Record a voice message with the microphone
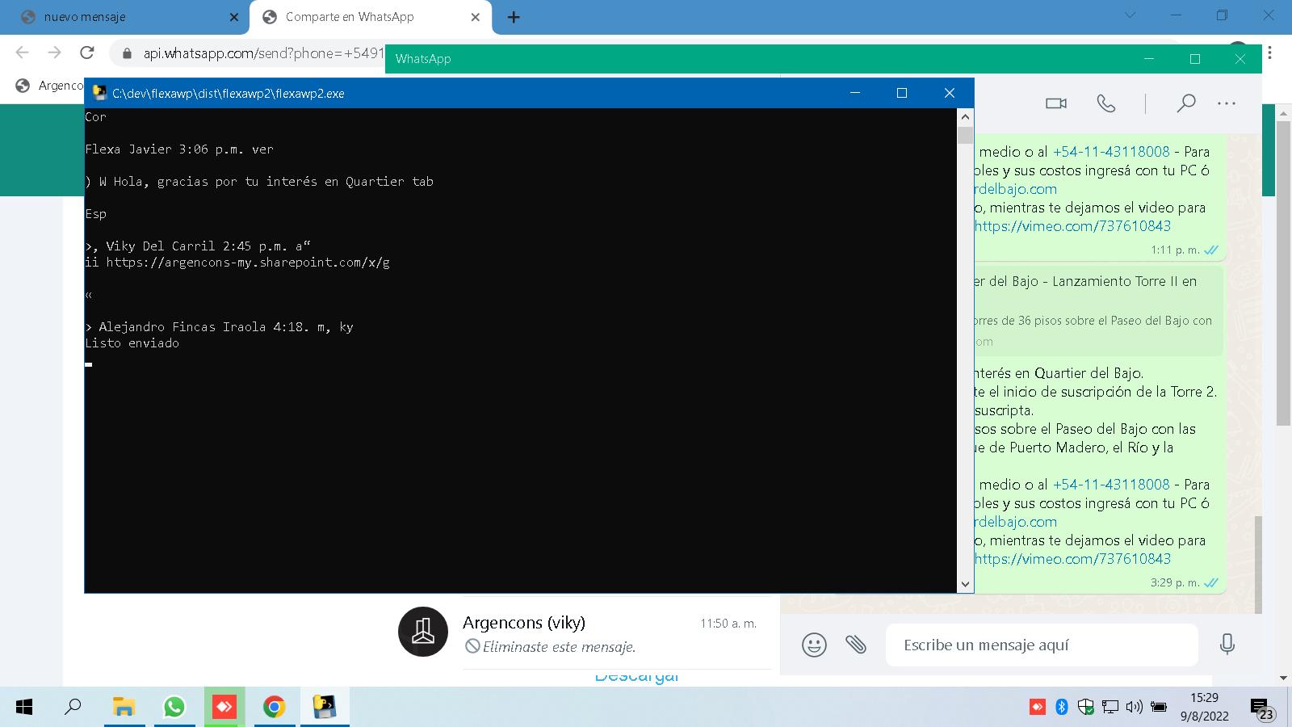This screenshot has height=727, width=1292. (1227, 644)
